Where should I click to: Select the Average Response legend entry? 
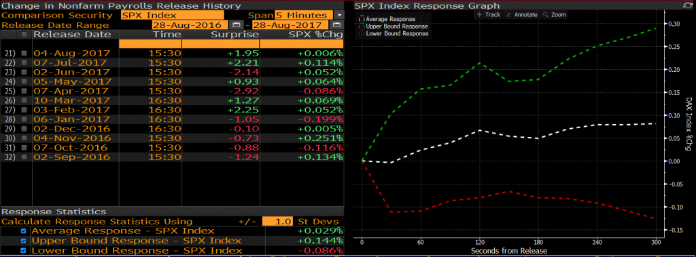tap(387, 19)
